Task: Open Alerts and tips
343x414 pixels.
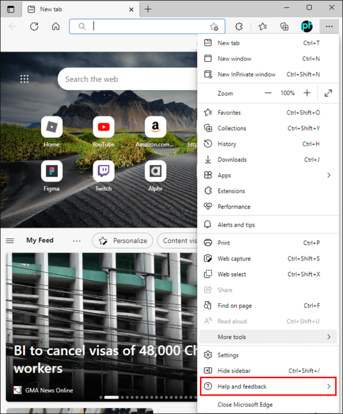Action: pyautogui.click(x=268, y=225)
